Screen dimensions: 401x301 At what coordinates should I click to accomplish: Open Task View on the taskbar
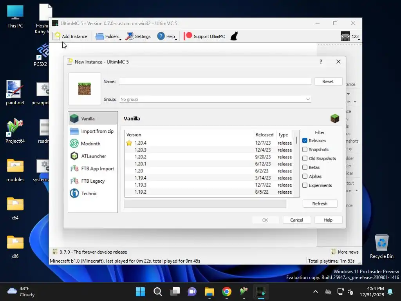coord(175,292)
